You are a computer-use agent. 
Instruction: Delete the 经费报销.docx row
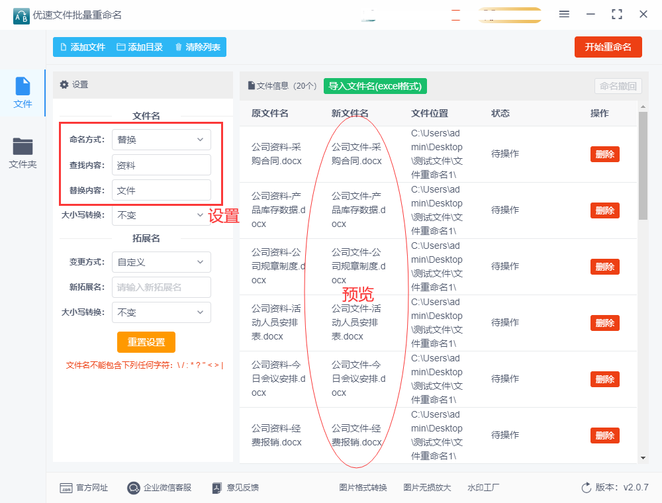click(604, 435)
